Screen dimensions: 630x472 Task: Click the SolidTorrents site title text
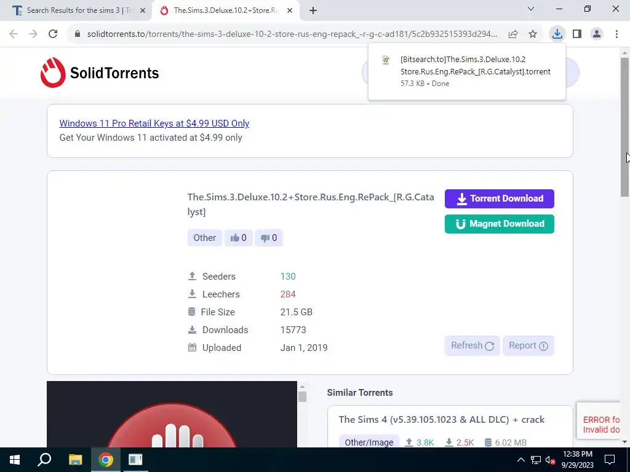tap(114, 73)
